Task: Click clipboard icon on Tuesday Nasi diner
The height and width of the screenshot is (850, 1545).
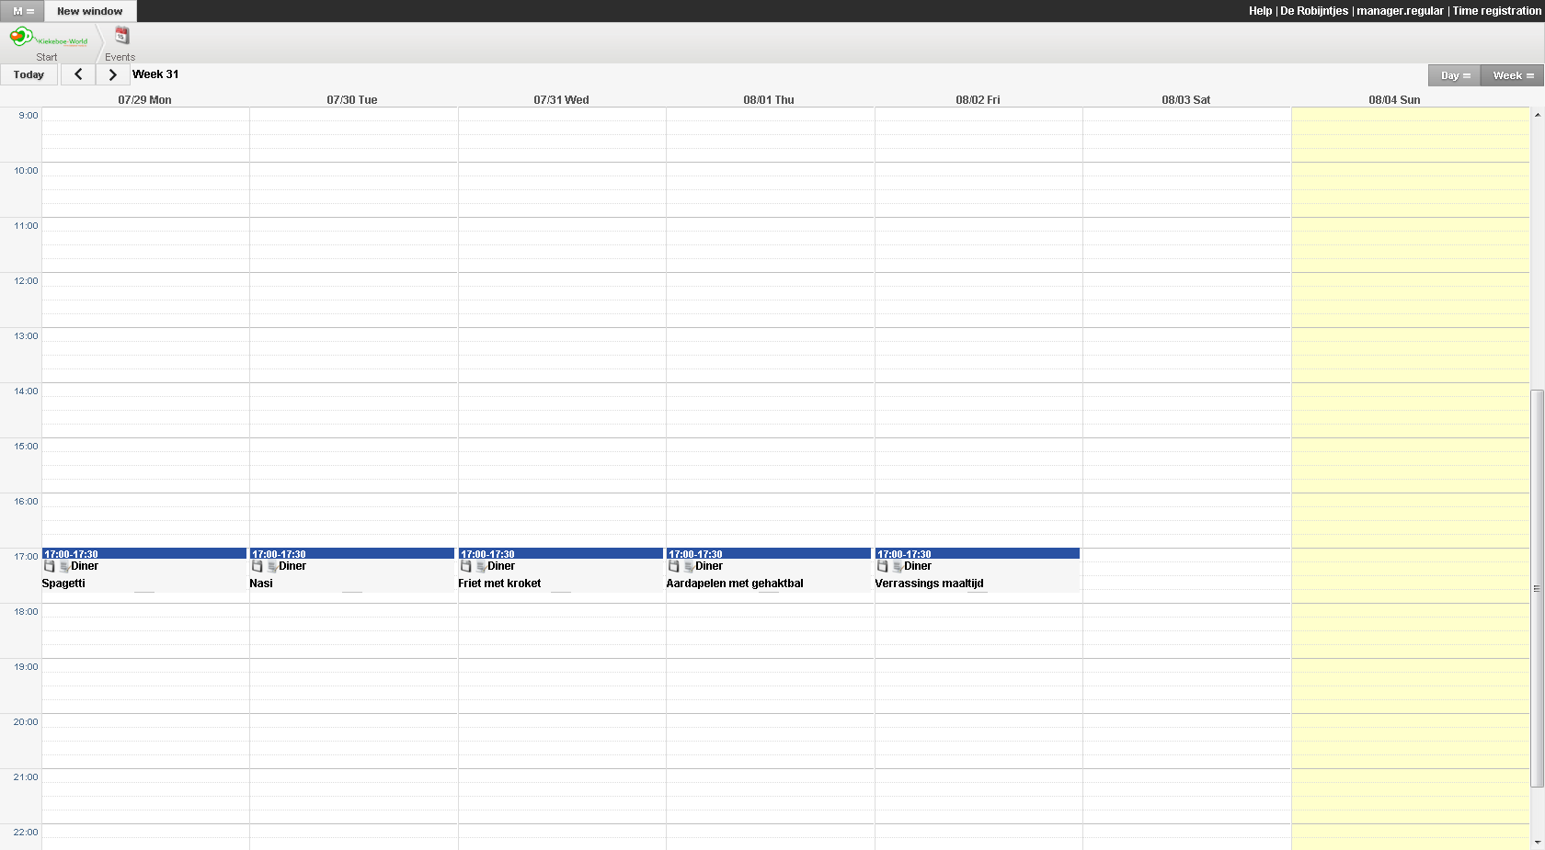Action: (257, 566)
